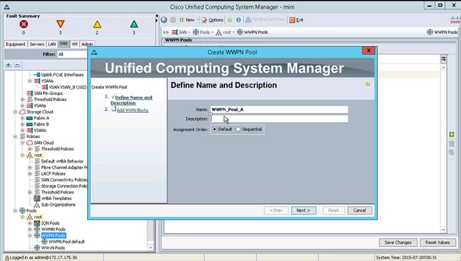Click the trash delete icon on right edge
Screen dimensions: 461x261
[x=452, y=143]
